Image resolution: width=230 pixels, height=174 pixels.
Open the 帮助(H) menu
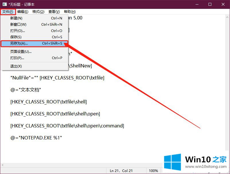70,12
